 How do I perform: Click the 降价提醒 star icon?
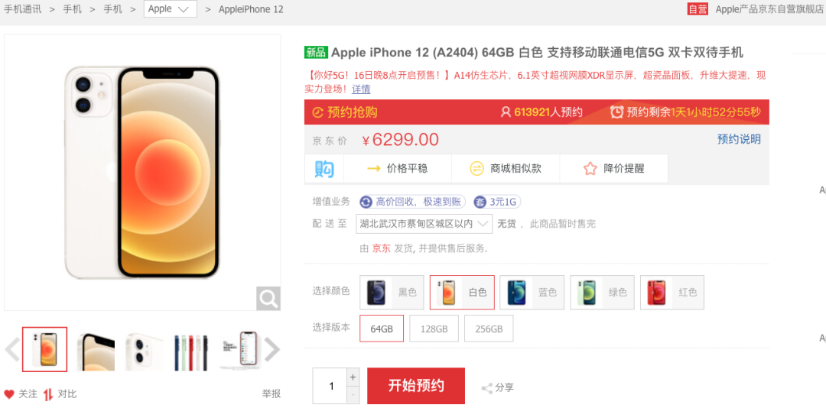coord(590,168)
